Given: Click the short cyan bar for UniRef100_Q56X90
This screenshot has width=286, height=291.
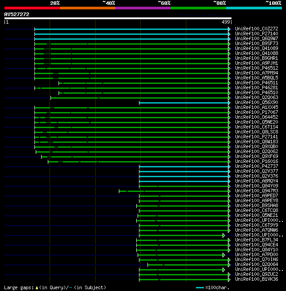Looking at the screenshot, I should pyautogui.click(x=184, y=103).
